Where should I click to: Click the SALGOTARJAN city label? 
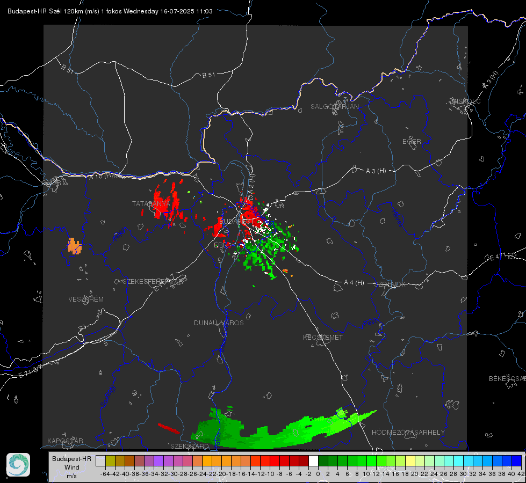click(334, 107)
